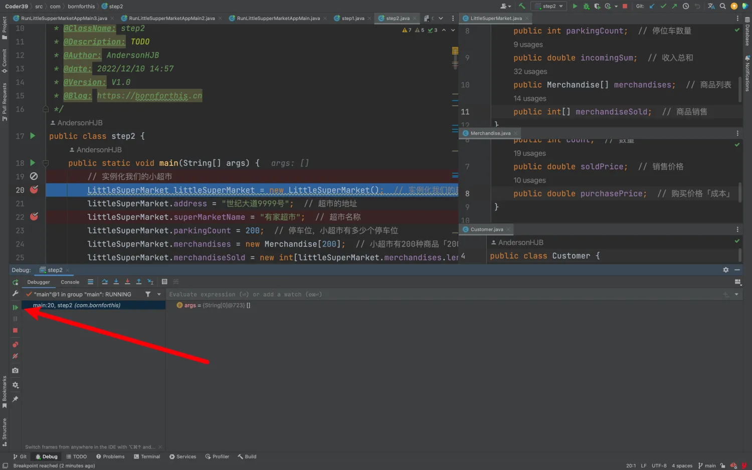
Task: Pin the debug tab
Action: point(15,399)
